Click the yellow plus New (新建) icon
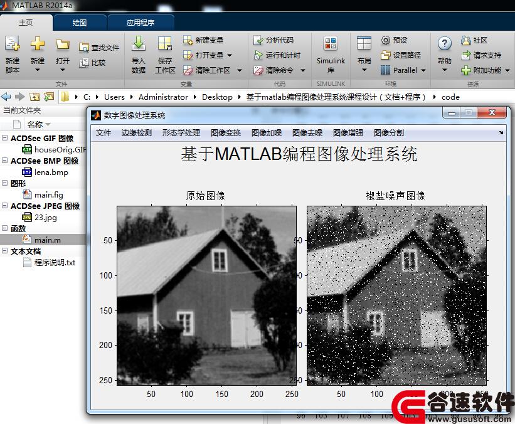The width and height of the screenshot is (515, 424). 38,44
